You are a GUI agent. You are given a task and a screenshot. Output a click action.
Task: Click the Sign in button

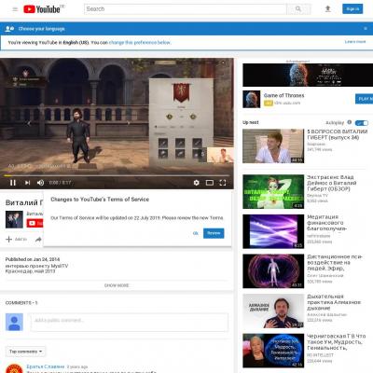click(352, 9)
